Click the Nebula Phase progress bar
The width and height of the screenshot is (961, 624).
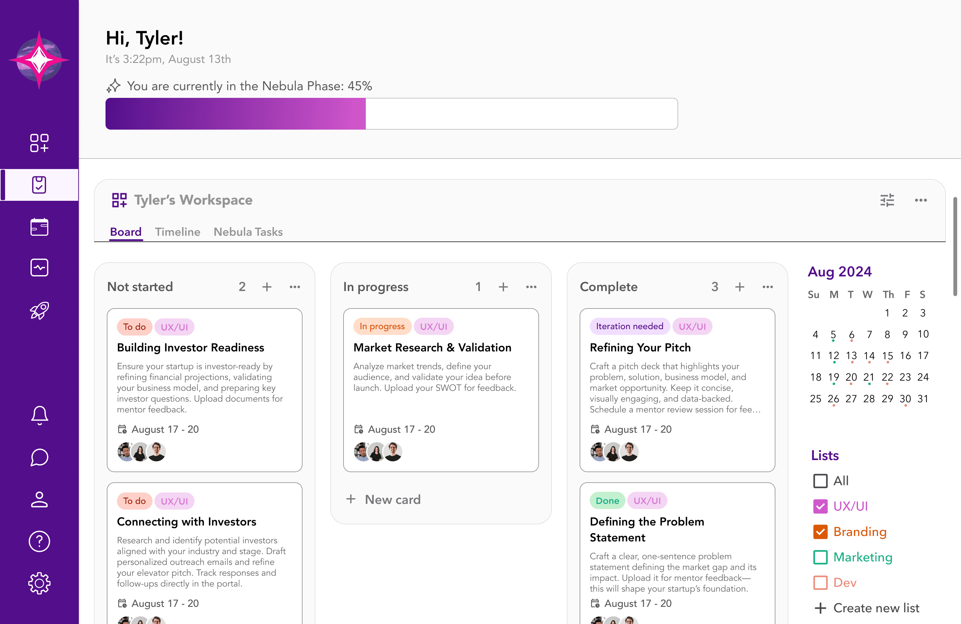coord(391,114)
